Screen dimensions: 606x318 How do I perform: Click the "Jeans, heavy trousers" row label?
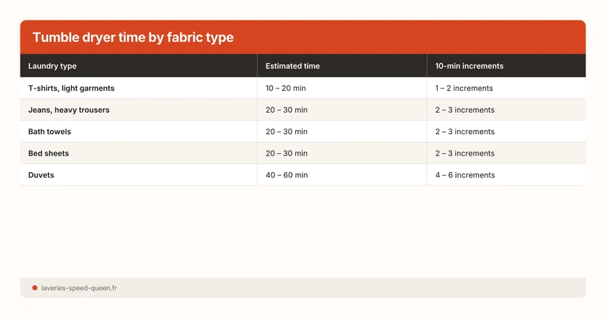coord(69,110)
